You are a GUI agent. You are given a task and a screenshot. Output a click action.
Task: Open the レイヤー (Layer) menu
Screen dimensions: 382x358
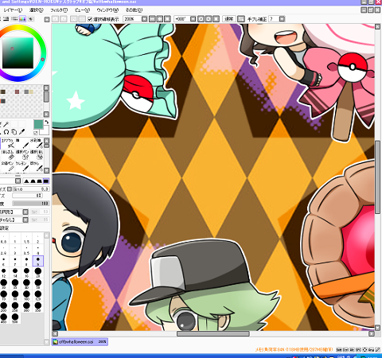pyautogui.click(x=13, y=10)
